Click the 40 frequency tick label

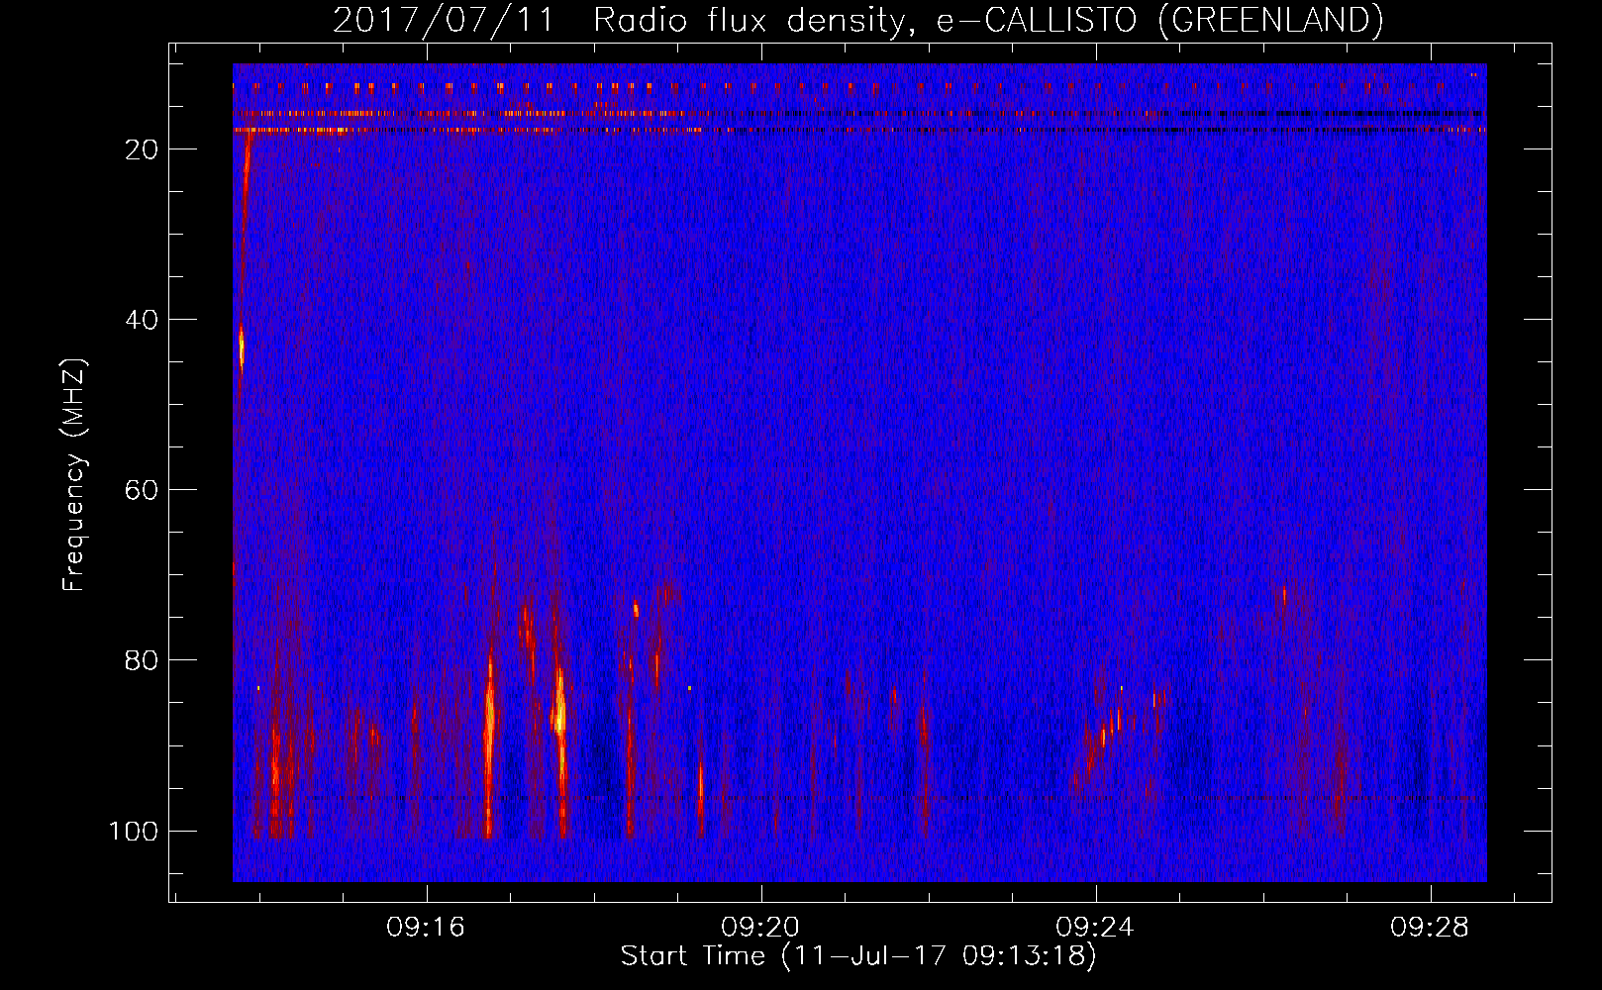142,320
